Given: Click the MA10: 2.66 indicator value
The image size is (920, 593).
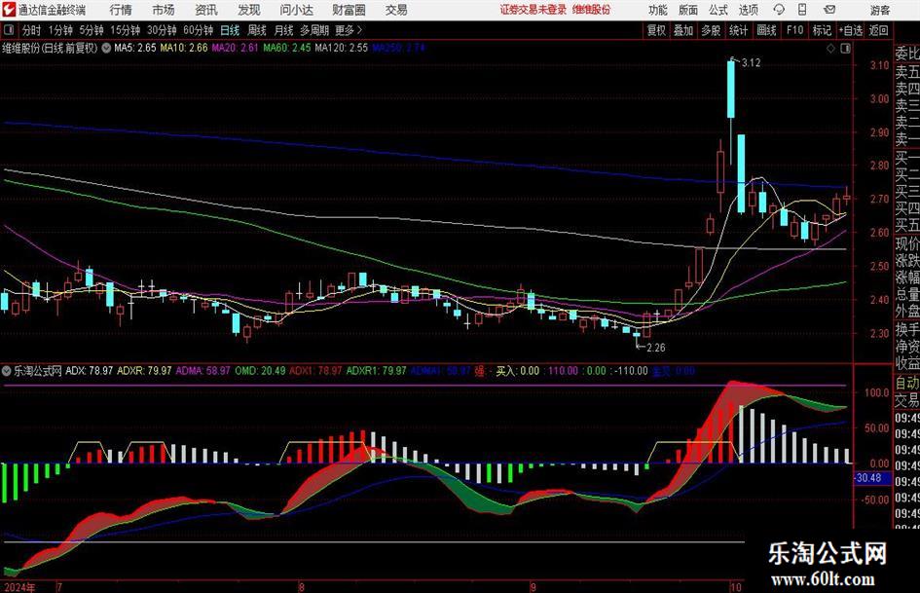Looking at the screenshot, I should pyautogui.click(x=184, y=48).
